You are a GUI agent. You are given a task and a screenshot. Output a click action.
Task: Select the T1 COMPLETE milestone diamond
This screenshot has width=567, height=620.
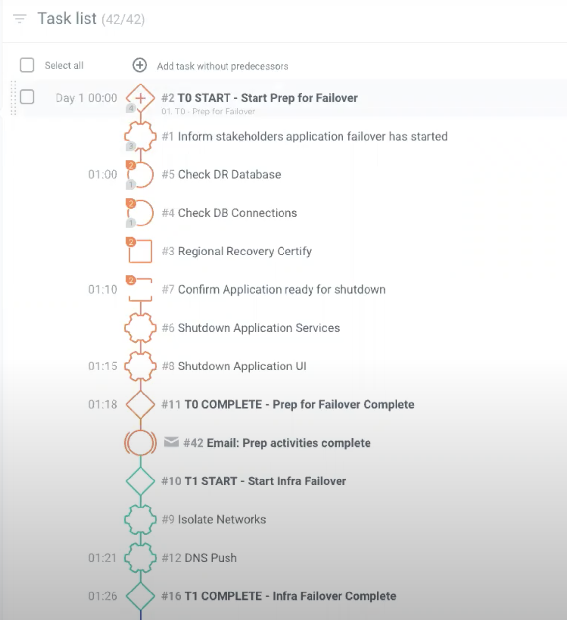click(x=141, y=596)
